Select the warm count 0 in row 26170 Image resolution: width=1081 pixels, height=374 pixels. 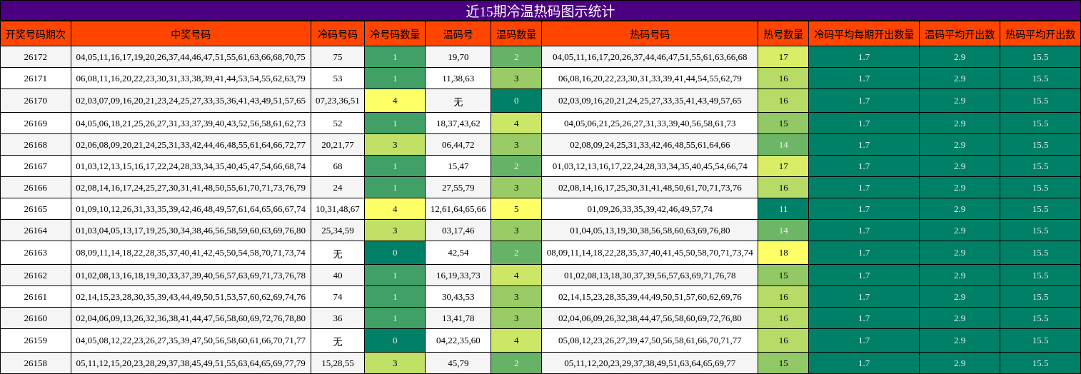click(516, 101)
